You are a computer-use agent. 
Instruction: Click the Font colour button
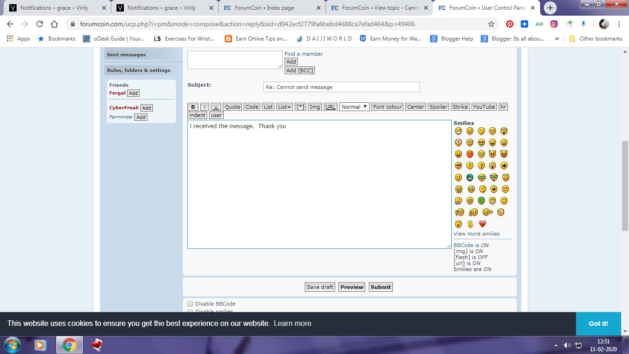point(387,107)
